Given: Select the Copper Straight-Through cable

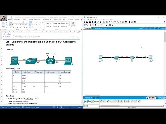Looking at the screenshot, I should point(108,101).
